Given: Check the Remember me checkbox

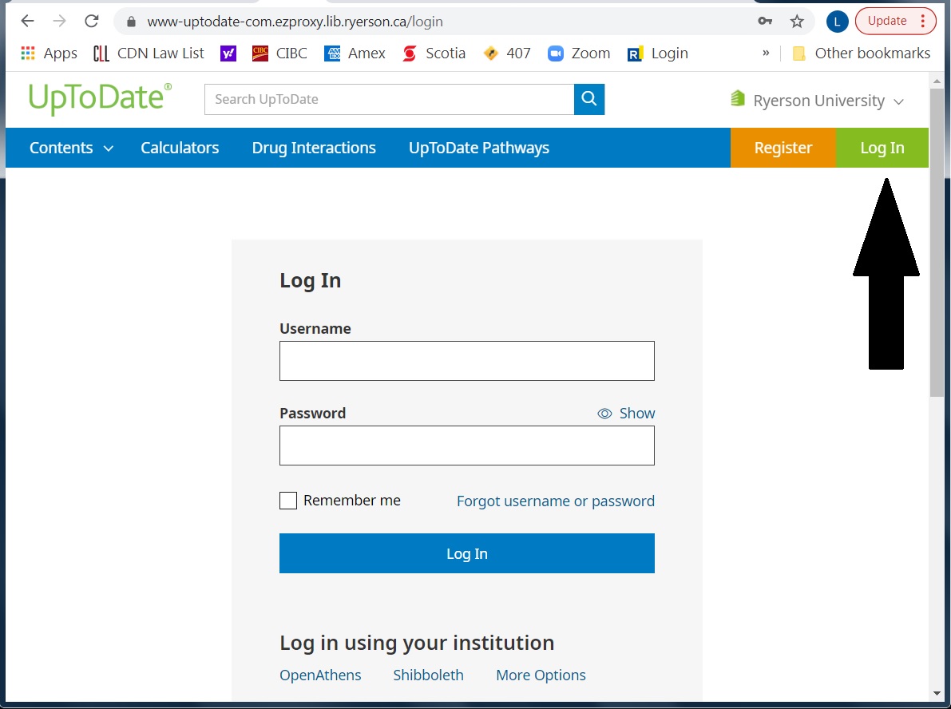Looking at the screenshot, I should (288, 501).
